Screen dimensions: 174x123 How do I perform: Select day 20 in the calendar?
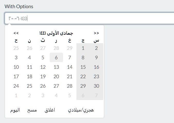click(56, 76)
